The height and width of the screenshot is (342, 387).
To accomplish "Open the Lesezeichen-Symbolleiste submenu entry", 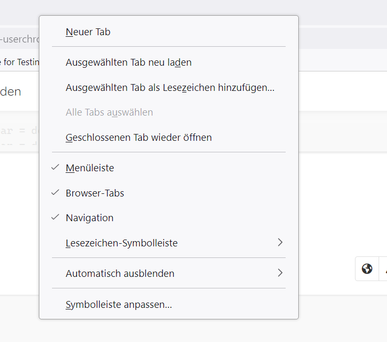I will coord(122,243).
